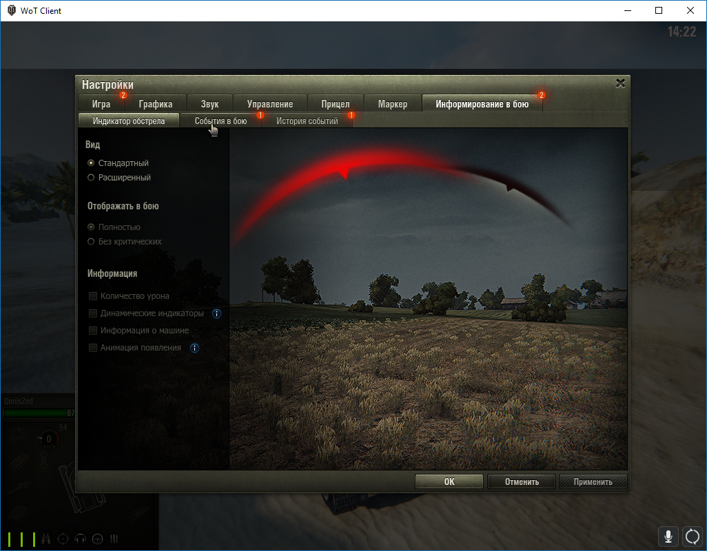
Task: Click the speedometer gauge behind dialog
Action: 48,439
